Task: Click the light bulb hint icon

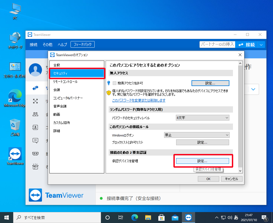Action: point(109,83)
